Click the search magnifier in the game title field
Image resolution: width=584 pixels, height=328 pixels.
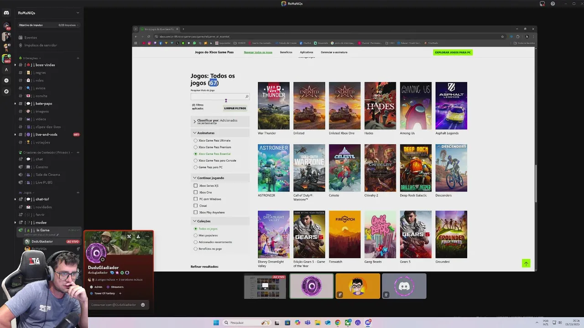coord(247,97)
